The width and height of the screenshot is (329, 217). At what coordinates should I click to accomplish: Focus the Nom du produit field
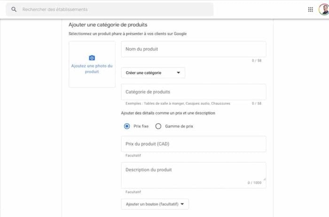point(194,49)
